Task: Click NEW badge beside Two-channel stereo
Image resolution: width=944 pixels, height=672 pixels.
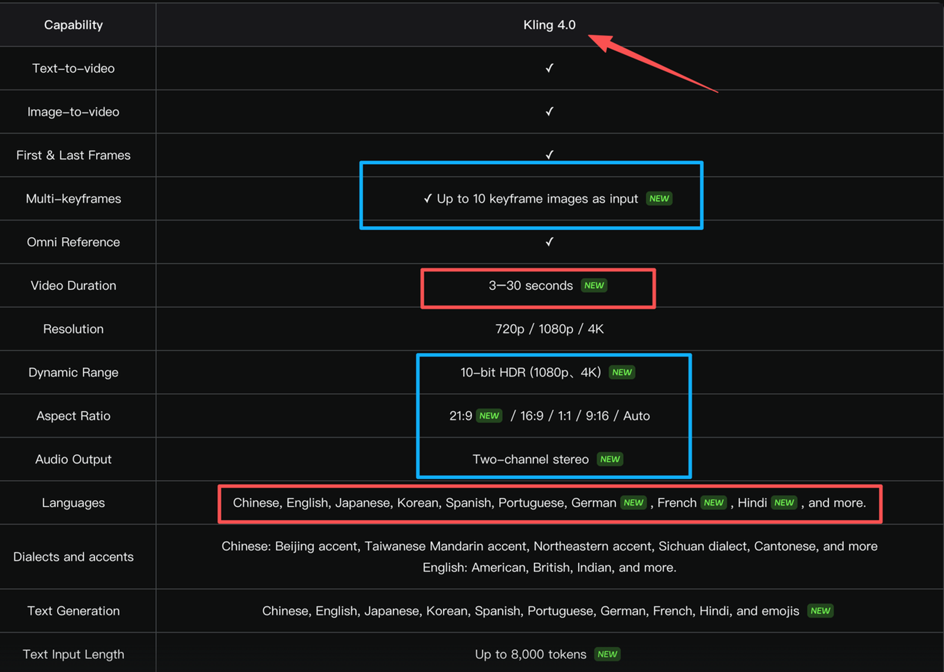Action: (610, 459)
